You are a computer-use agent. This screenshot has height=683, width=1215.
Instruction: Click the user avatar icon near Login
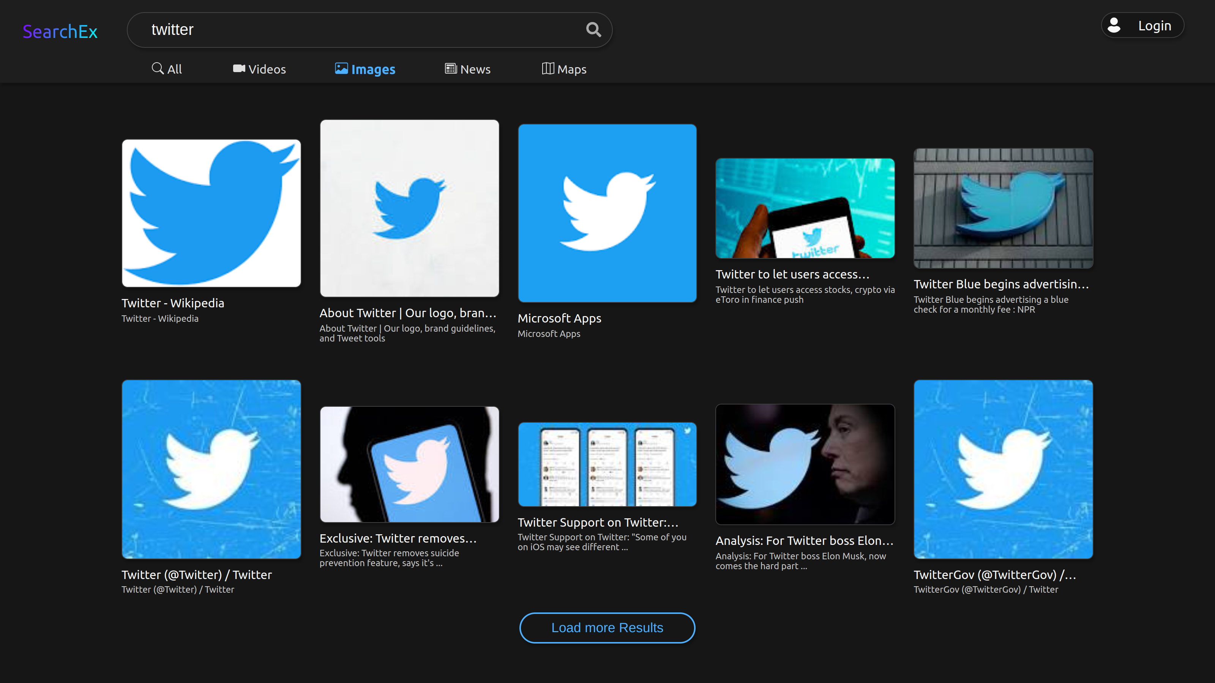[1114, 25]
